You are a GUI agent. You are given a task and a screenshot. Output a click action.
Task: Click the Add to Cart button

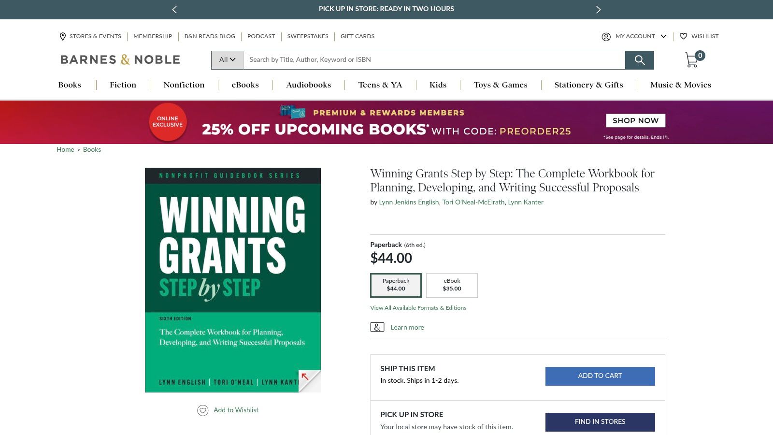[x=600, y=376]
